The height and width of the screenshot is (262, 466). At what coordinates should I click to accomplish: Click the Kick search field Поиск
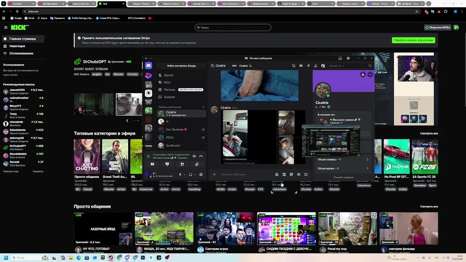(233, 28)
